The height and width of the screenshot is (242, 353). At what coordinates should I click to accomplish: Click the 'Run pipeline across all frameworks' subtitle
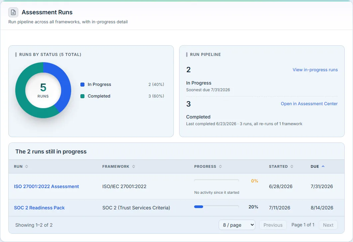tap(68, 22)
